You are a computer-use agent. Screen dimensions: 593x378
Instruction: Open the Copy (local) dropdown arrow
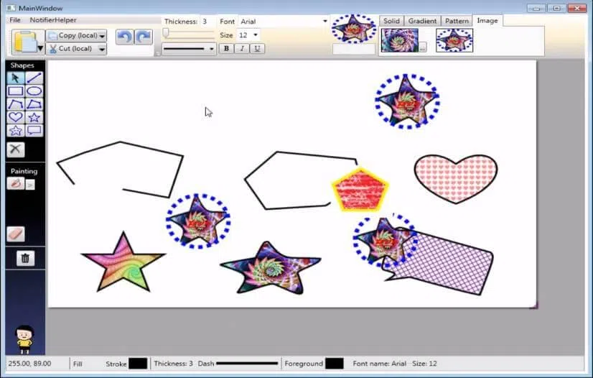coord(102,36)
